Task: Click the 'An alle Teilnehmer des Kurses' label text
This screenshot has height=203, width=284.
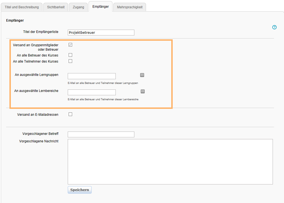Action: point(36,61)
